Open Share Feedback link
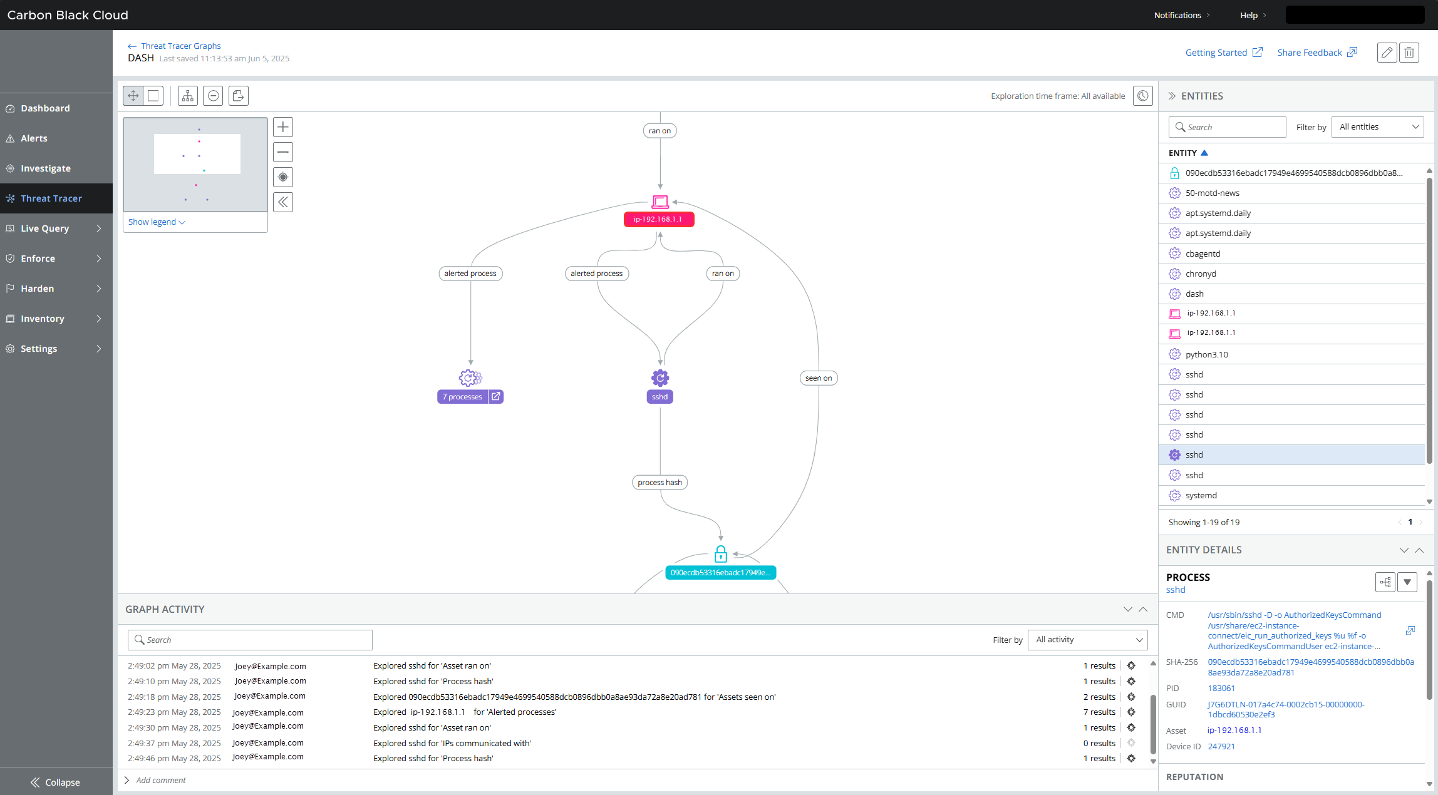The image size is (1438, 795). [x=1317, y=53]
